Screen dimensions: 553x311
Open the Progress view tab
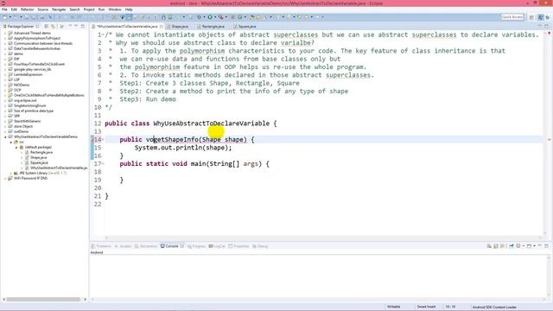coord(196,246)
